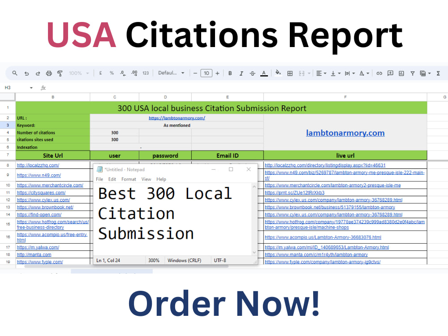Create a filter using funnel icon
Image resolution: width=448 pixels, height=336 pixels.
(x=413, y=73)
